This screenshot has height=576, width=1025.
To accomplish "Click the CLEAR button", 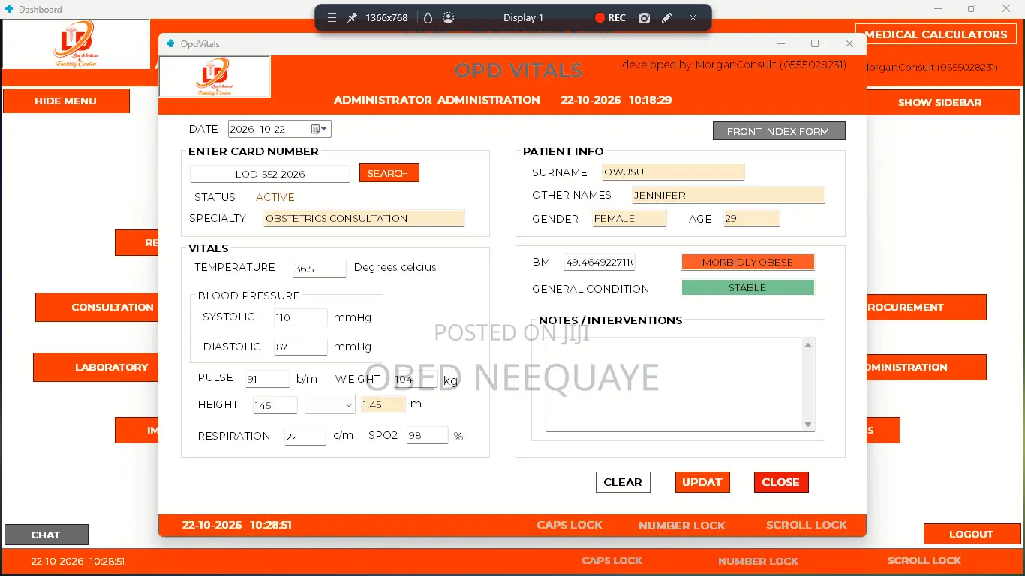I will [623, 482].
